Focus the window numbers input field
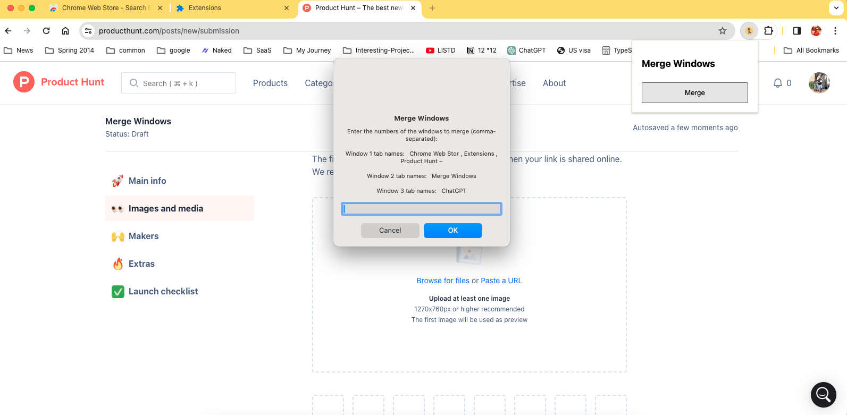847x415 pixels. pos(422,209)
